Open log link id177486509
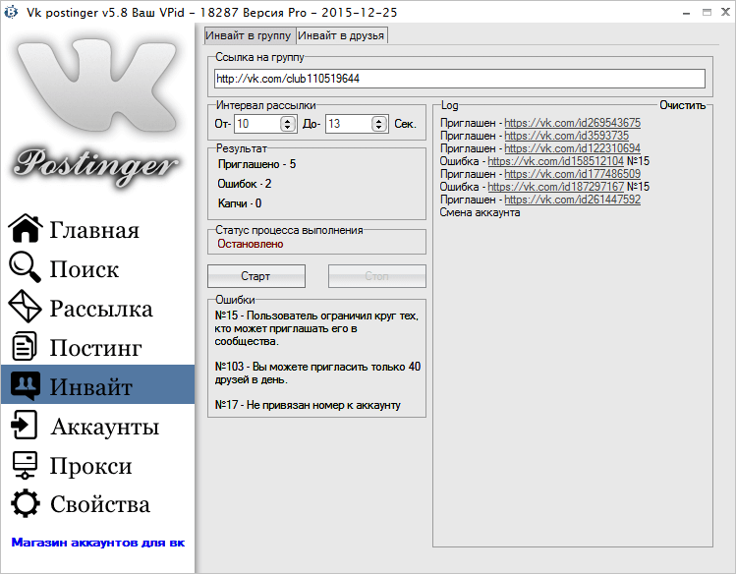736x574 pixels. click(x=572, y=174)
